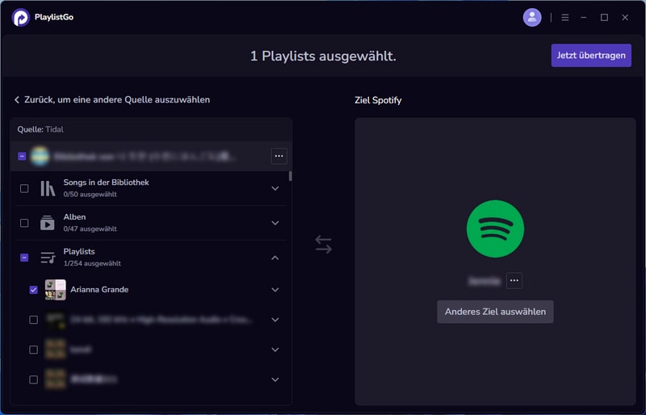Click 'Songs in der Bibliothek' label
The width and height of the screenshot is (646, 415).
(107, 182)
